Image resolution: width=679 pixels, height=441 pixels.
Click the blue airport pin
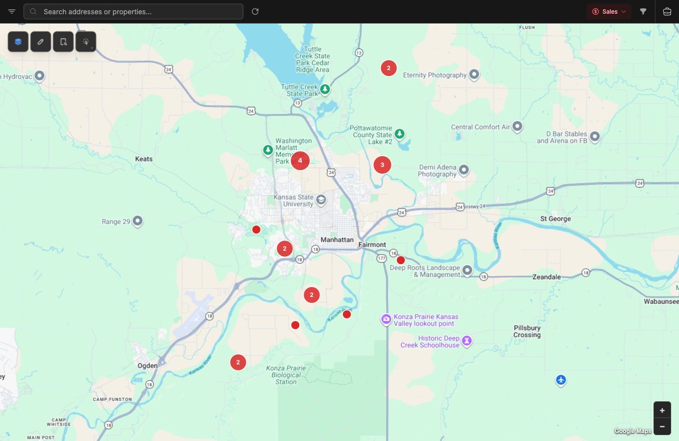click(561, 380)
